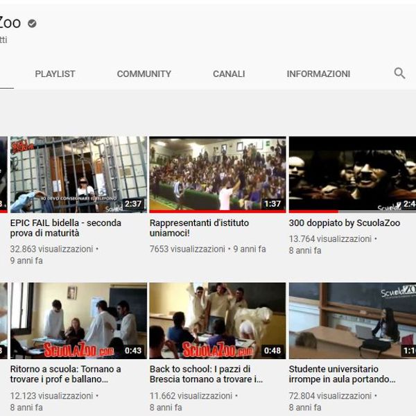Screen dimensions: 416x416
Task: Click title 'Back to school: I pazzi di Brescia'
Action: 206,374
